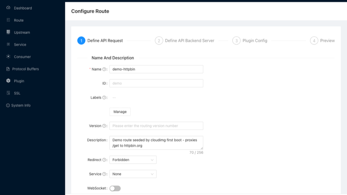347x195 pixels.
Task: Open Consumer via its gear icon
Action: pyautogui.click(x=8, y=56)
